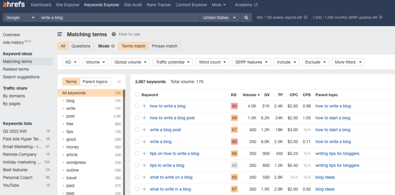Viewport: 395px width, 195px height.
Task: Click help icon beside monthly SERP updates
Action: [x=381, y=17]
